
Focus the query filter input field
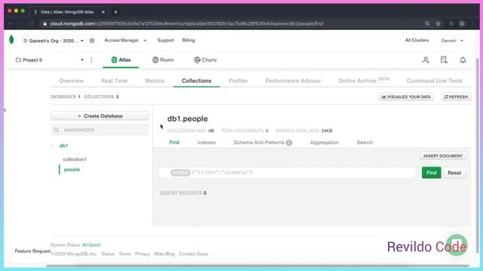tap(287, 172)
